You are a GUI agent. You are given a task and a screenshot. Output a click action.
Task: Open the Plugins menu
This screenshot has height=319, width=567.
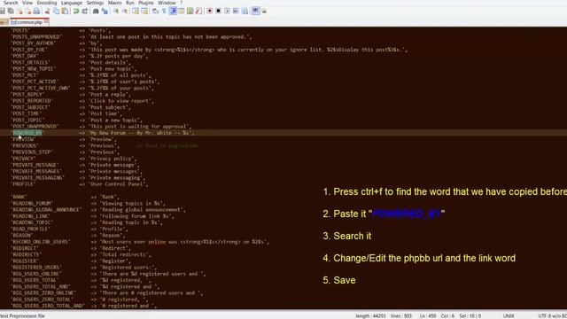[146, 3]
